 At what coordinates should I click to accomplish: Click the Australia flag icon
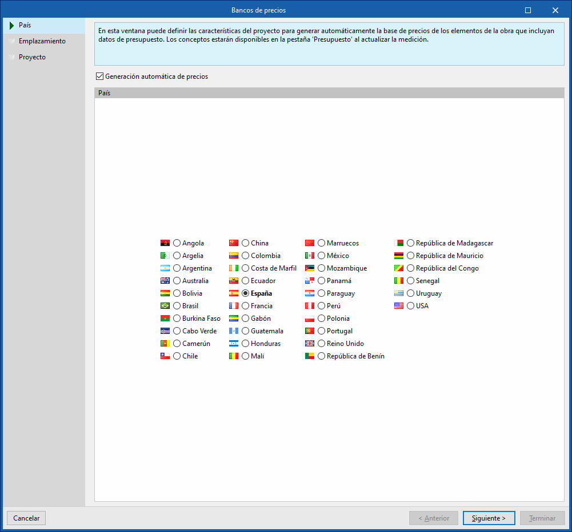165,281
